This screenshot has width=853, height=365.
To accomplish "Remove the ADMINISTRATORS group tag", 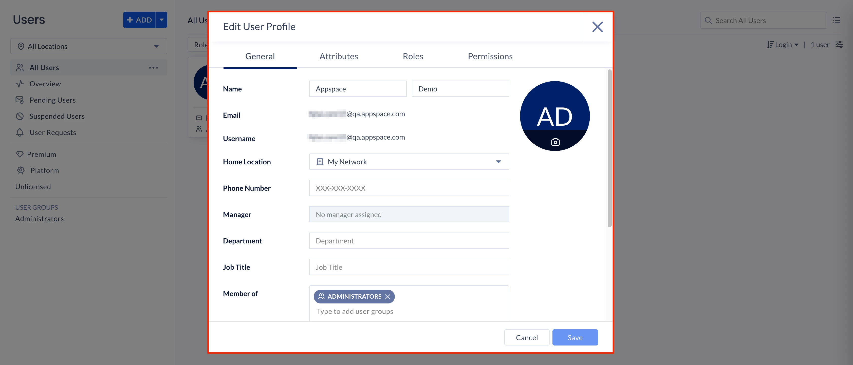I will point(388,297).
